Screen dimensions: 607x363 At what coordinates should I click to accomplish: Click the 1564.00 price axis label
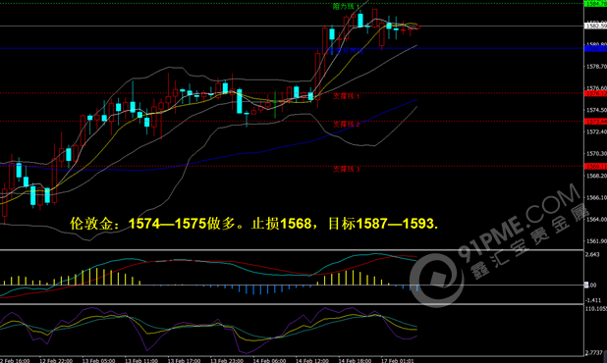tap(596, 219)
